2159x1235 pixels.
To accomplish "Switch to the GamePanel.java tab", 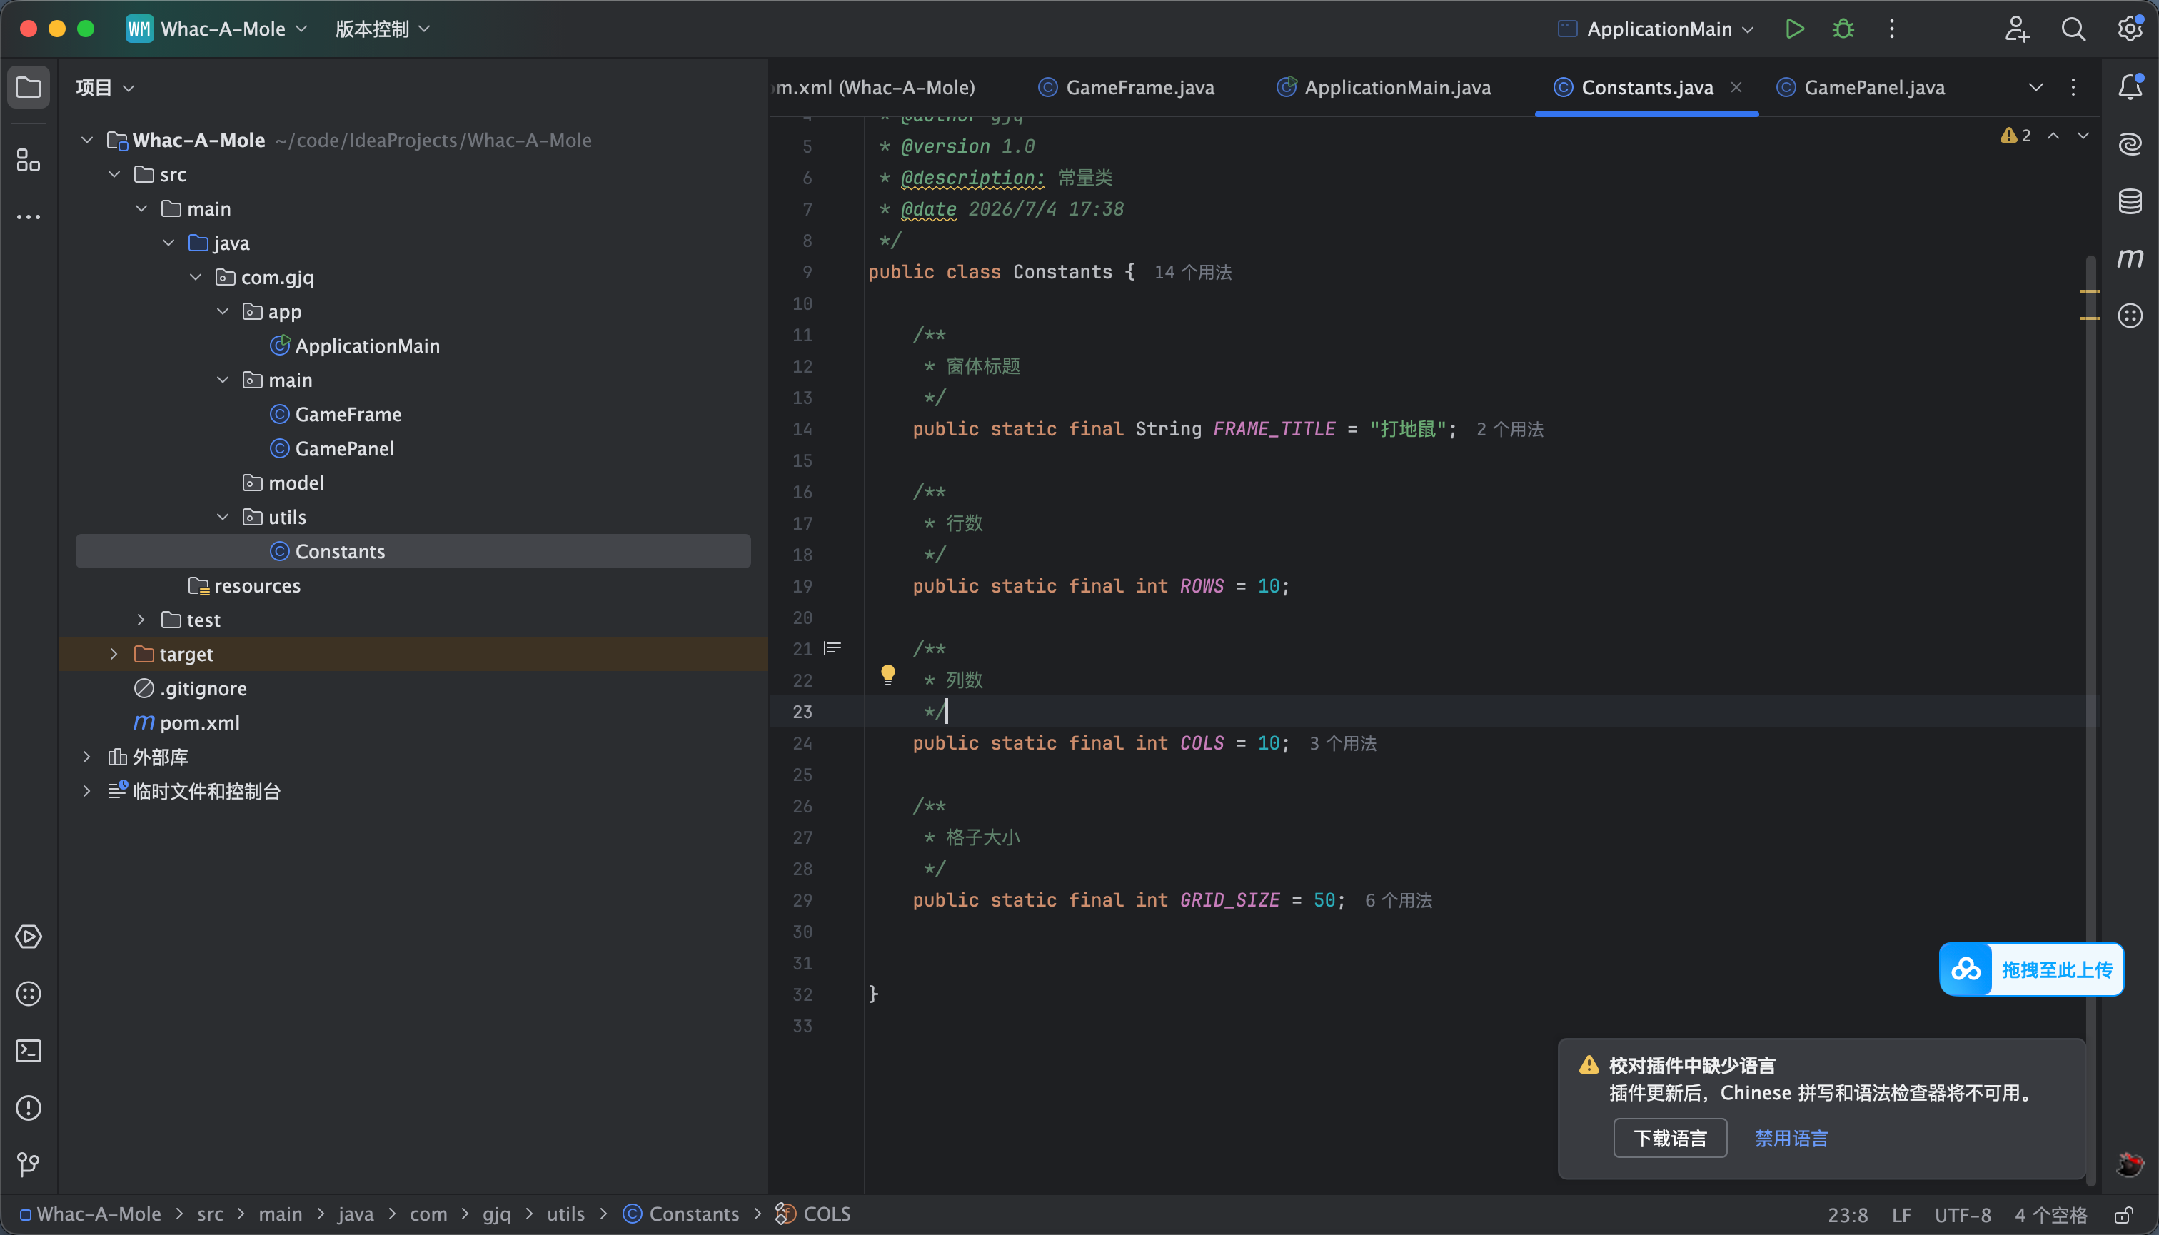I will pyautogui.click(x=1861, y=87).
